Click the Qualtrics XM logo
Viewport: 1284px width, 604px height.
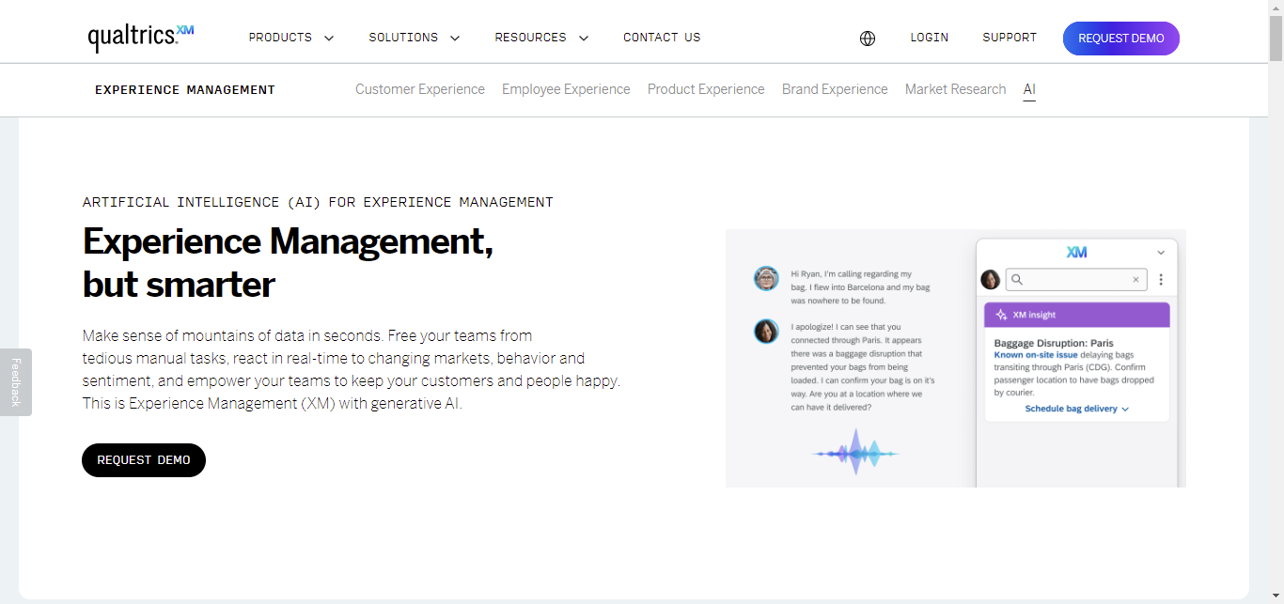[x=139, y=36]
